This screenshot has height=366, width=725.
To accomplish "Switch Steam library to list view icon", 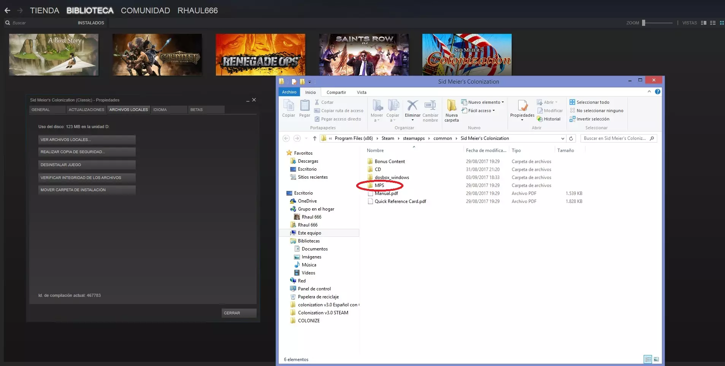I will [713, 23].
